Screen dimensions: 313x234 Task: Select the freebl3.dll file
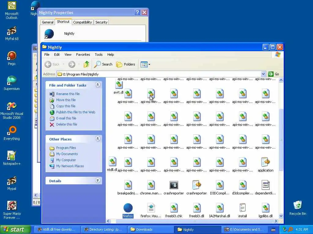pos(197,208)
